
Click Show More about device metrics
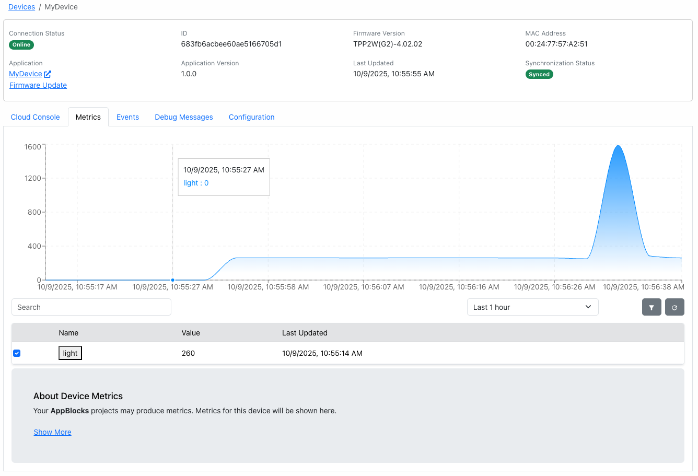(52, 432)
